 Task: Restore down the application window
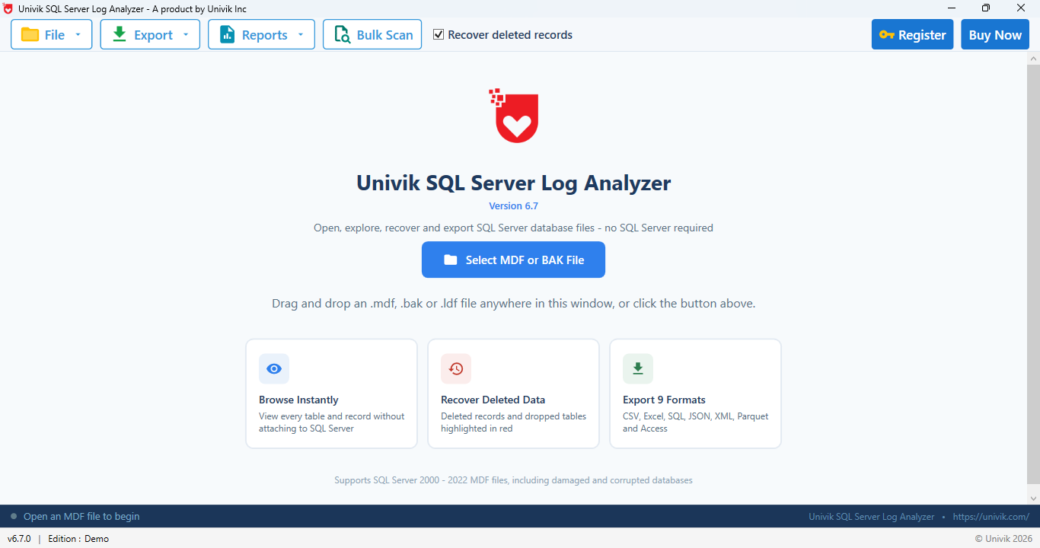(986, 8)
